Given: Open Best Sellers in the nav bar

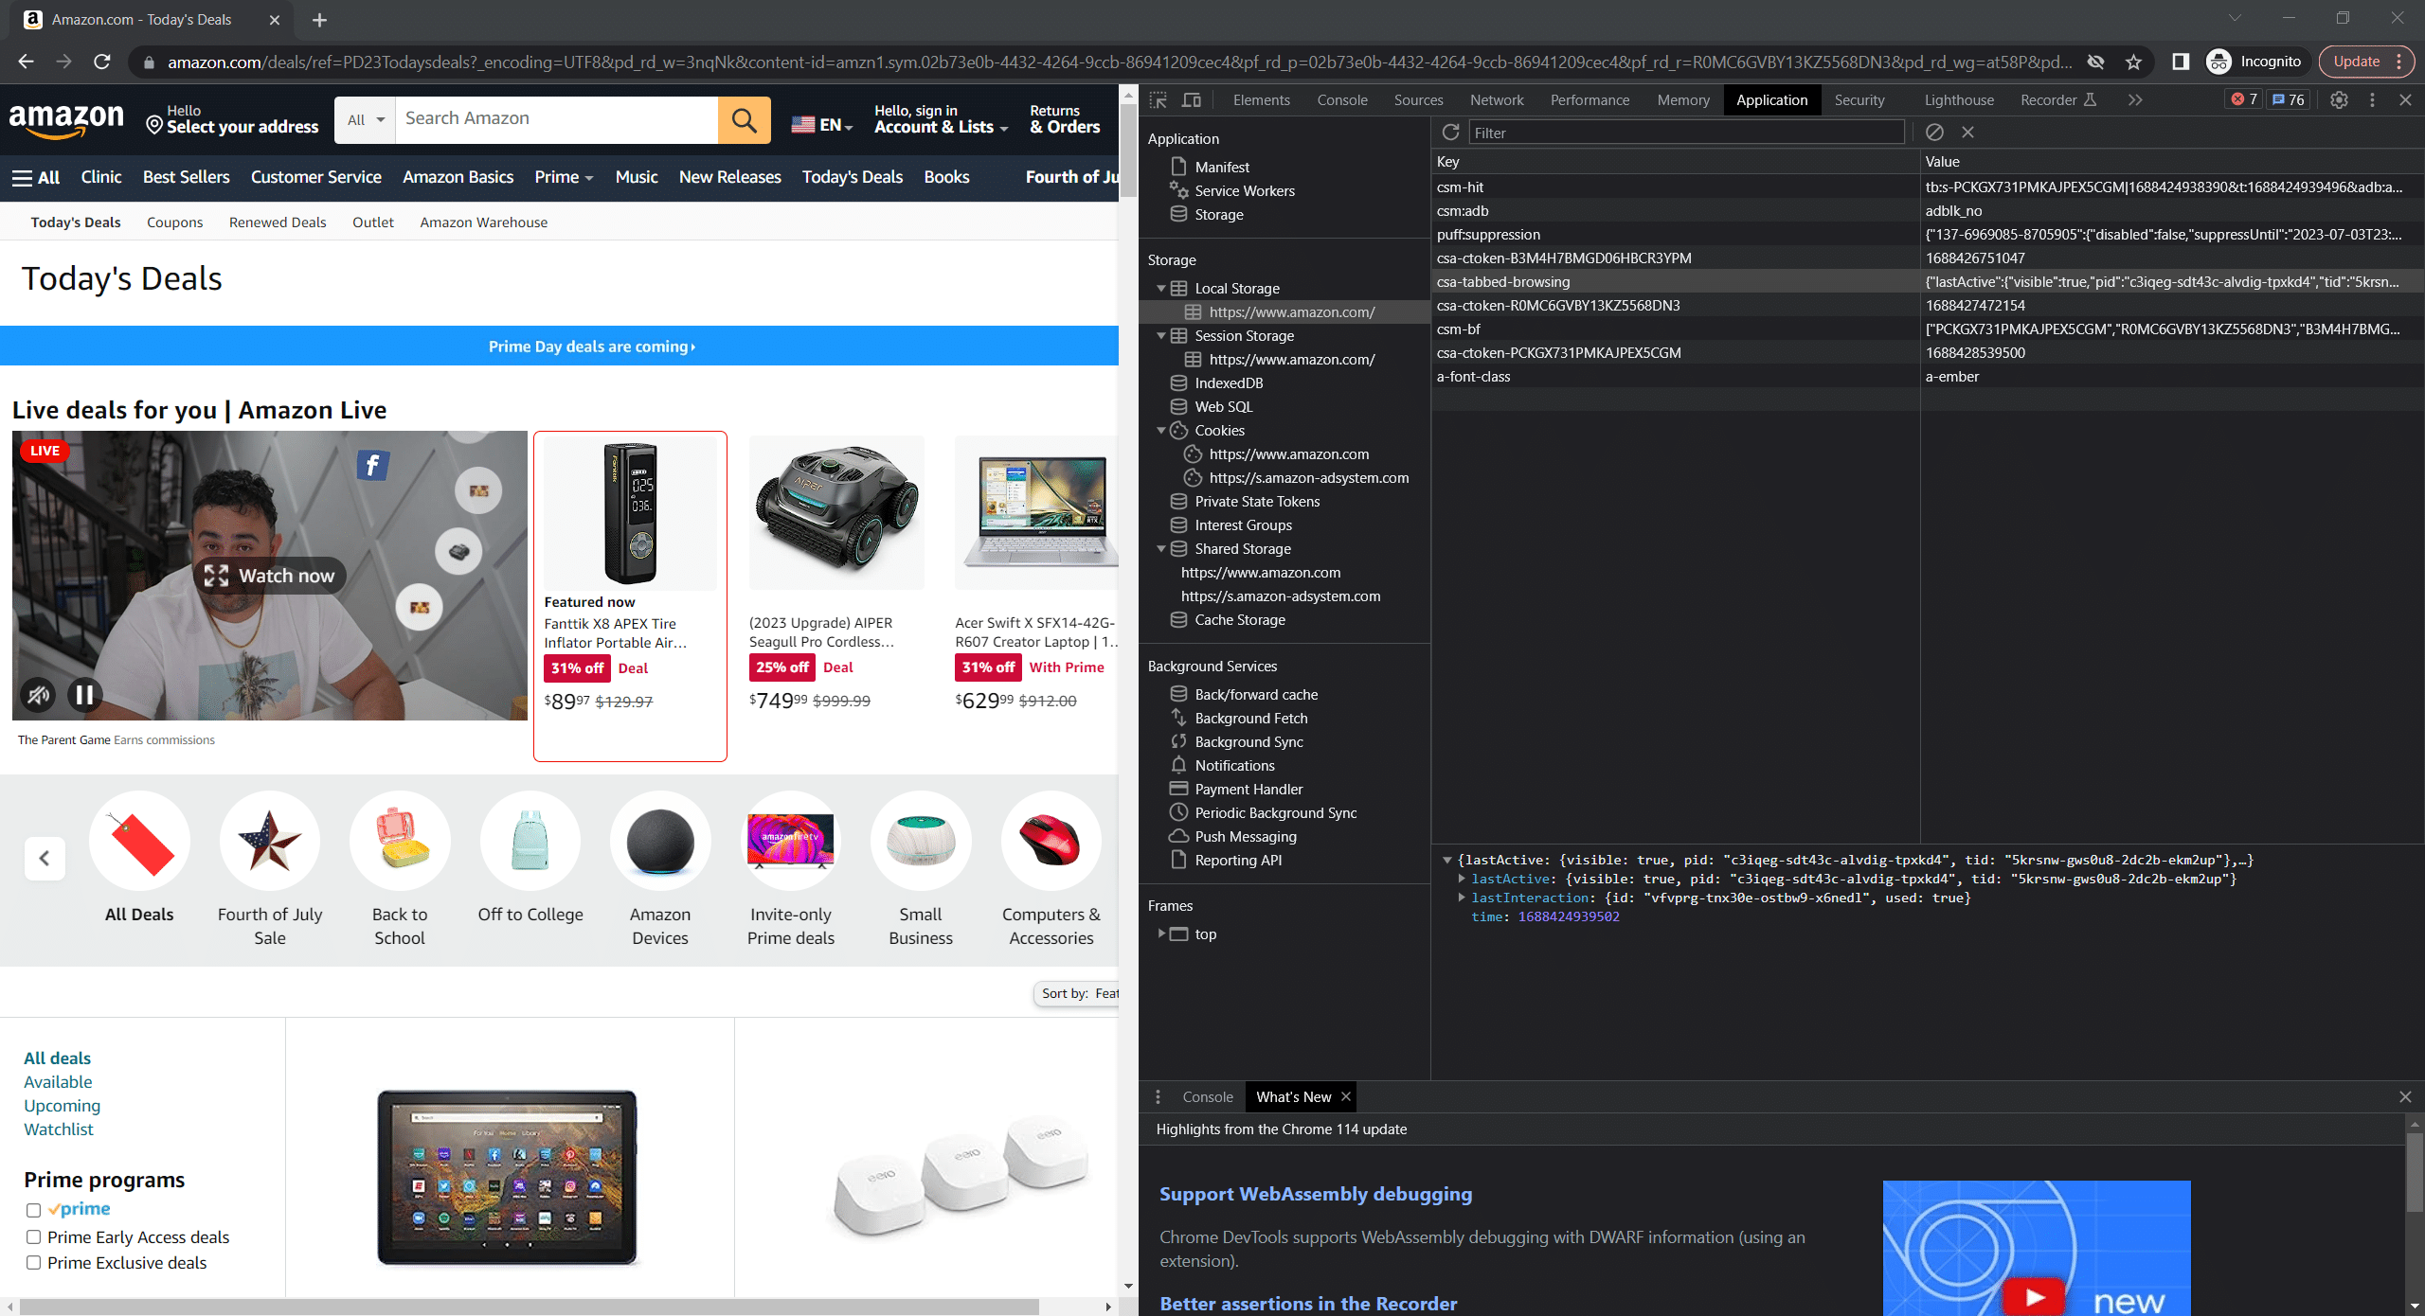Looking at the screenshot, I should tap(186, 177).
